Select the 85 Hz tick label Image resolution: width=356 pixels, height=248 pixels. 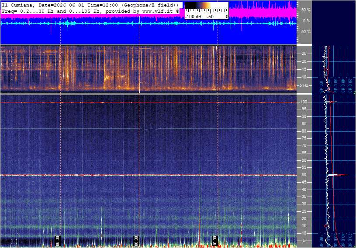click(304, 124)
